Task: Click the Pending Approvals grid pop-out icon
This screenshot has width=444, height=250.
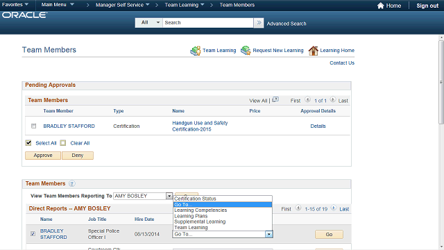Action: point(275,100)
